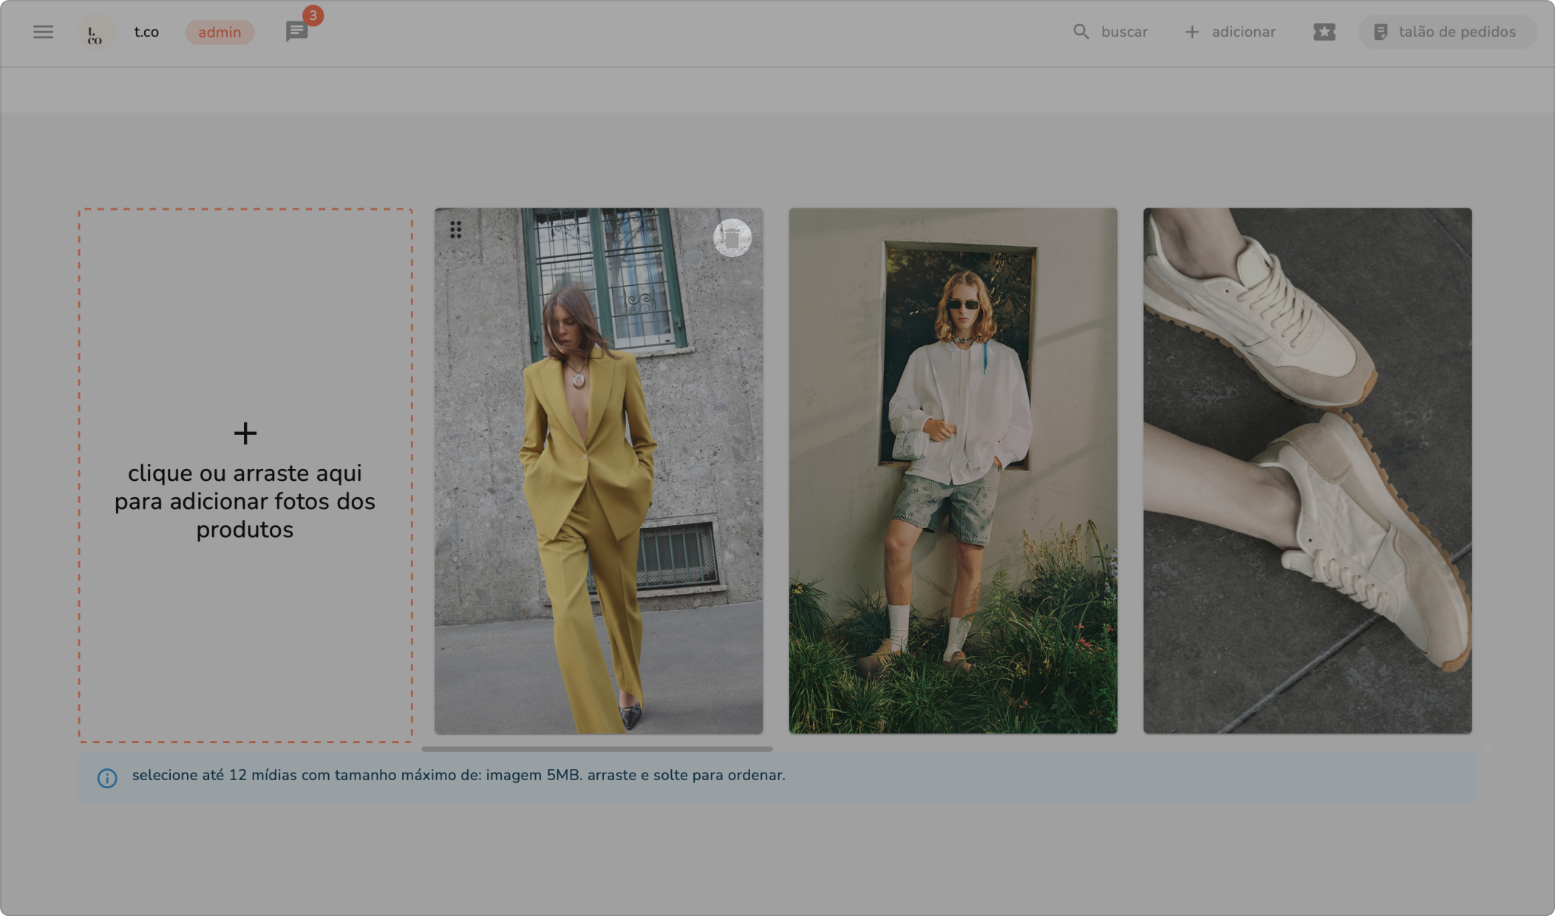Image resolution: width=1555 pixels, height=916 pixels.
Task: Click the admin role badge
Action: pyautogui.click(x=220, y=33)
